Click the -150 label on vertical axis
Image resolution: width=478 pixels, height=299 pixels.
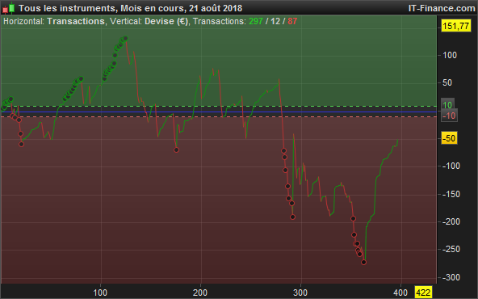pyautogui.click(x=451, y=194)
